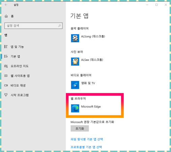This screenshot has height=152, width=171.
Task: Change web browser Microsoft Edge
Action: coord(91,106)
